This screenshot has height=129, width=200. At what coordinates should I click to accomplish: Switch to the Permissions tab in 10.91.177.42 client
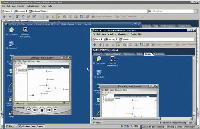[159, 54]
